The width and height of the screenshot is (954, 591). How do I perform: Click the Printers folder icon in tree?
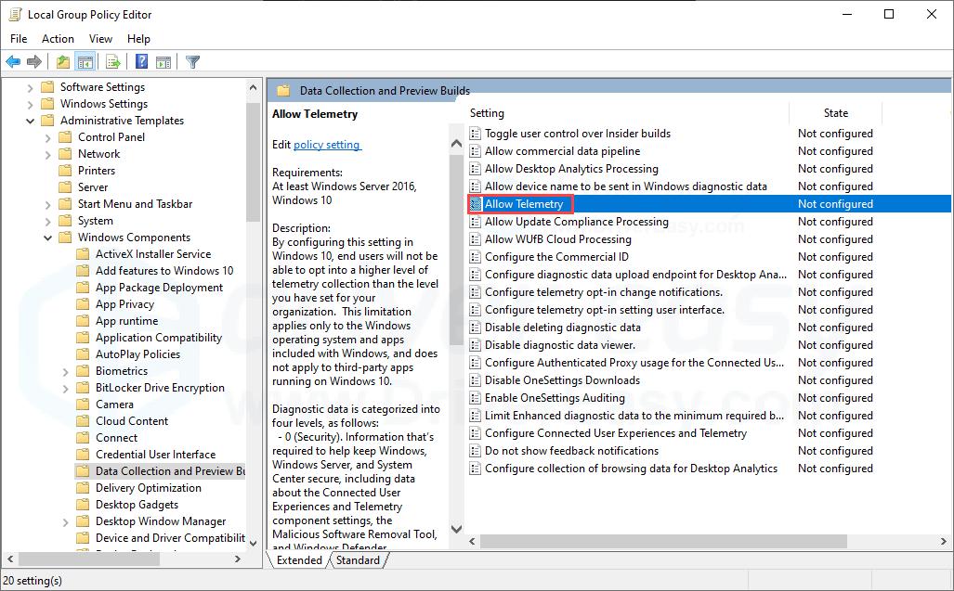65,171
